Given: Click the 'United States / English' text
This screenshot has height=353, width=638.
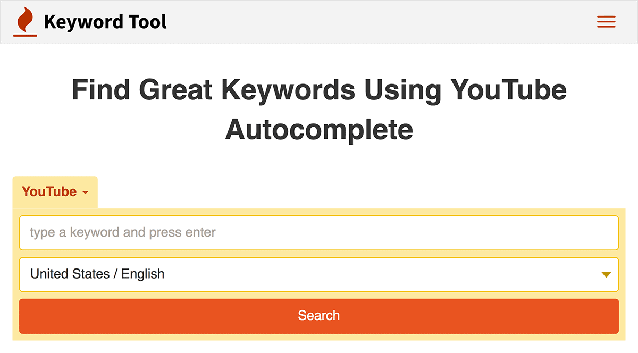Looking at the screenshot, I should click(x=97, y=274).
